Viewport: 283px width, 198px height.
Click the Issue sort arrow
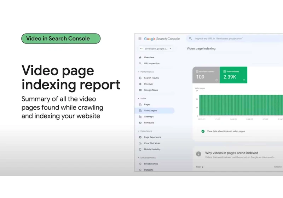(x=202, y=167)
